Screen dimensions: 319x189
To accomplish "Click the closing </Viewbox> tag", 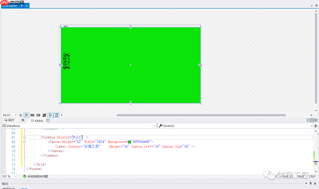I will coord(50,155).
